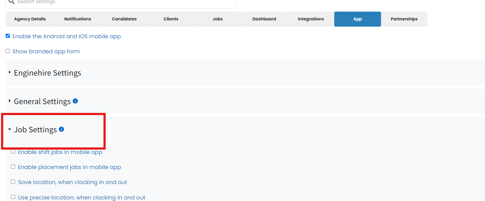Image resolution: width=485 pixels, height=201 pixels.
Task: Switch to the Dashboard tab
Action: click(x=264, y=19)
